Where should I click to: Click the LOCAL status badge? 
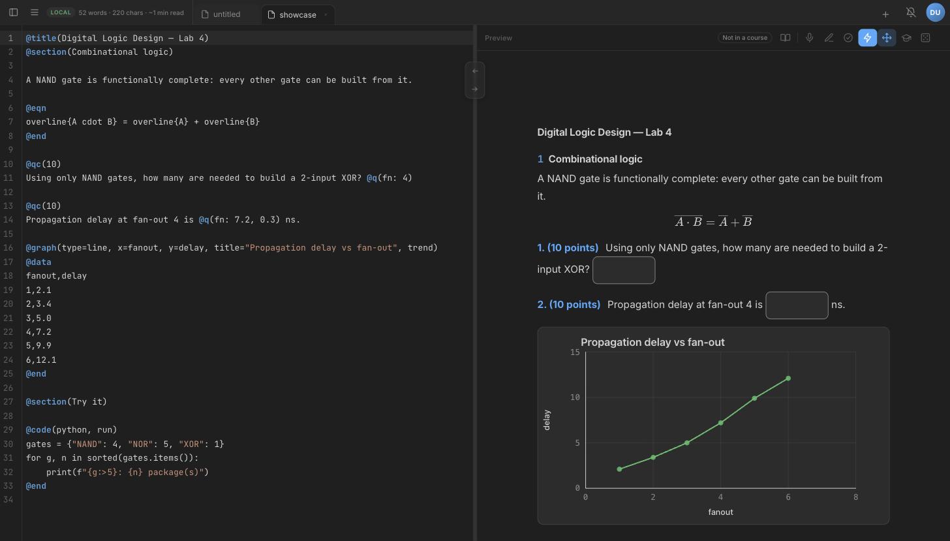coord(60,12)
